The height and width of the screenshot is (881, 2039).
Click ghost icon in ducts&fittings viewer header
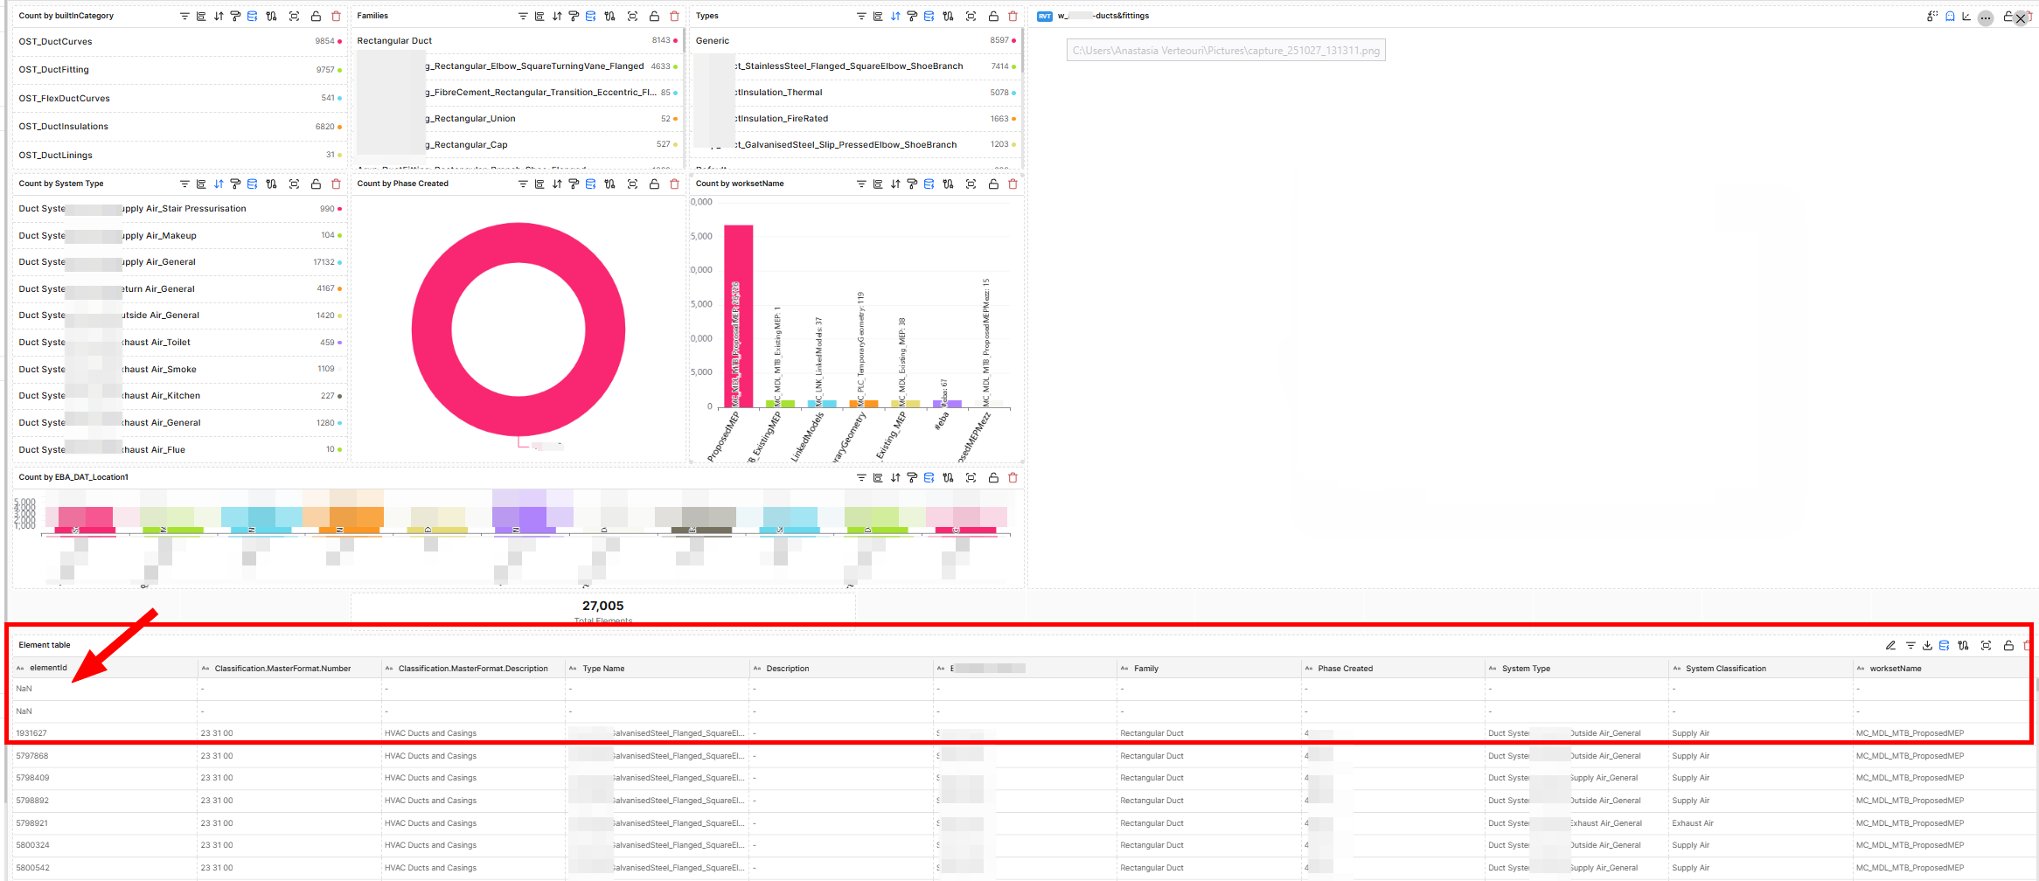1950,16
